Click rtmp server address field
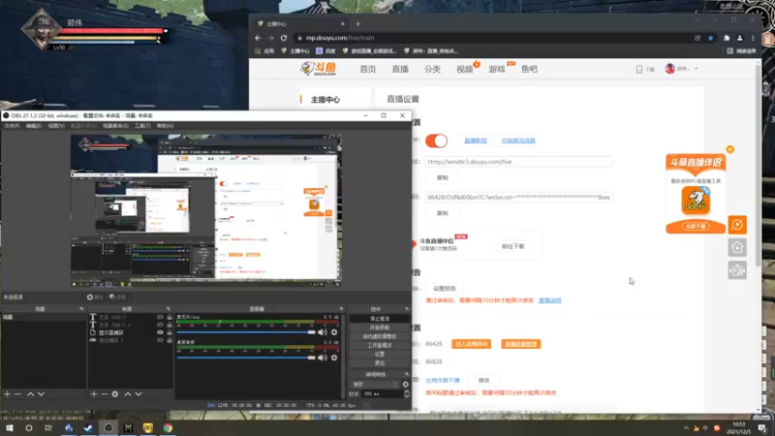 click(518, 162)
